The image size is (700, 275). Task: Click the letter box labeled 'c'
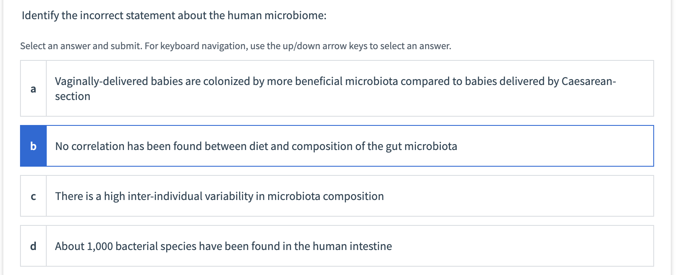click(33, 195)
